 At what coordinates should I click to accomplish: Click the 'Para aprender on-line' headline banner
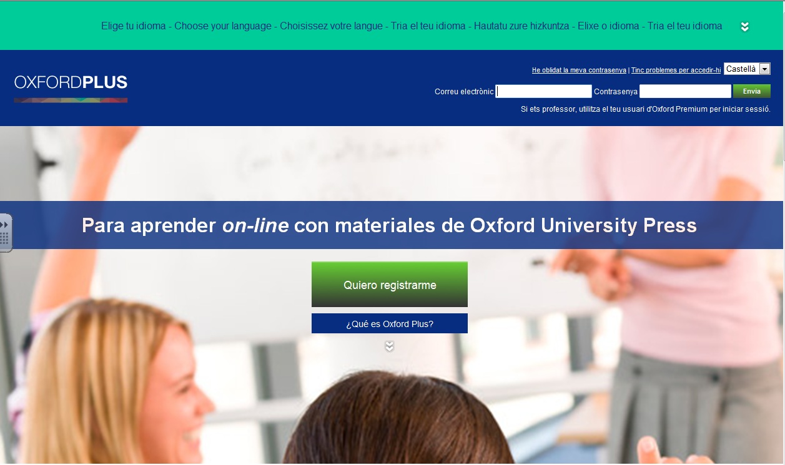(389, 225)
